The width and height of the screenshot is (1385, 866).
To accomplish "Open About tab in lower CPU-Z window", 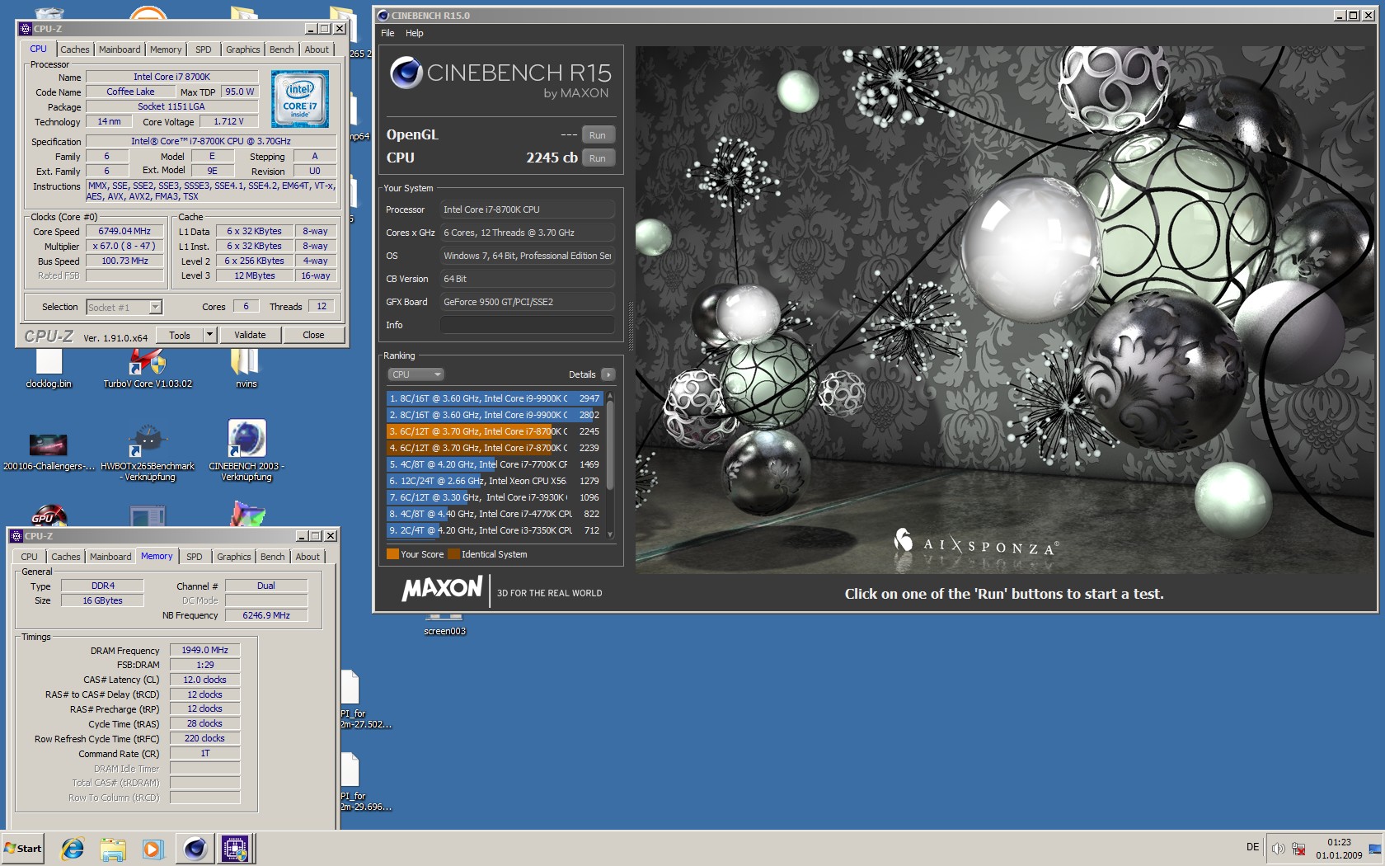I will point(308,557).
